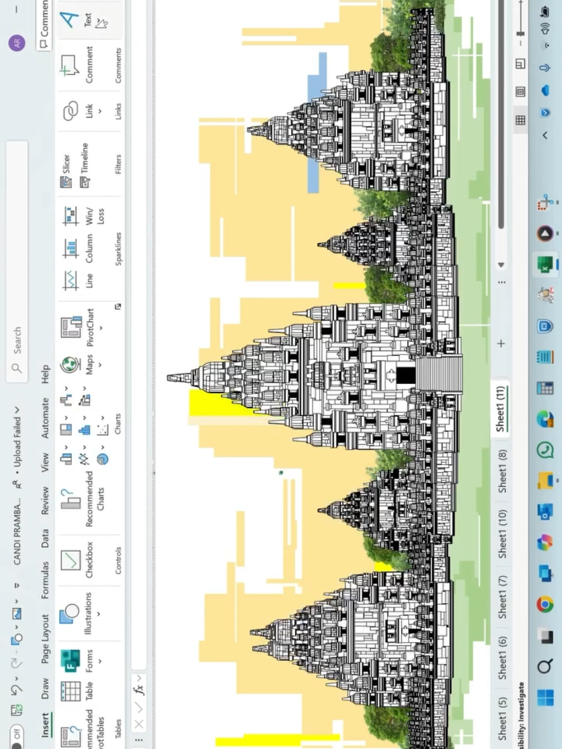Viewport: 562px width, 749px height.
Task: Switch the Off toggle near the ribbon
Action: click(17, 735)
